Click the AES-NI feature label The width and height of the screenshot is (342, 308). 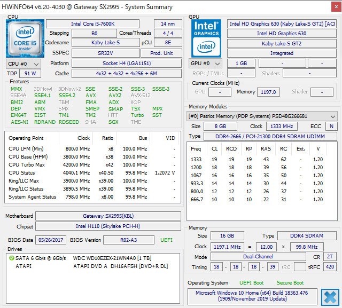pos(19,122)
